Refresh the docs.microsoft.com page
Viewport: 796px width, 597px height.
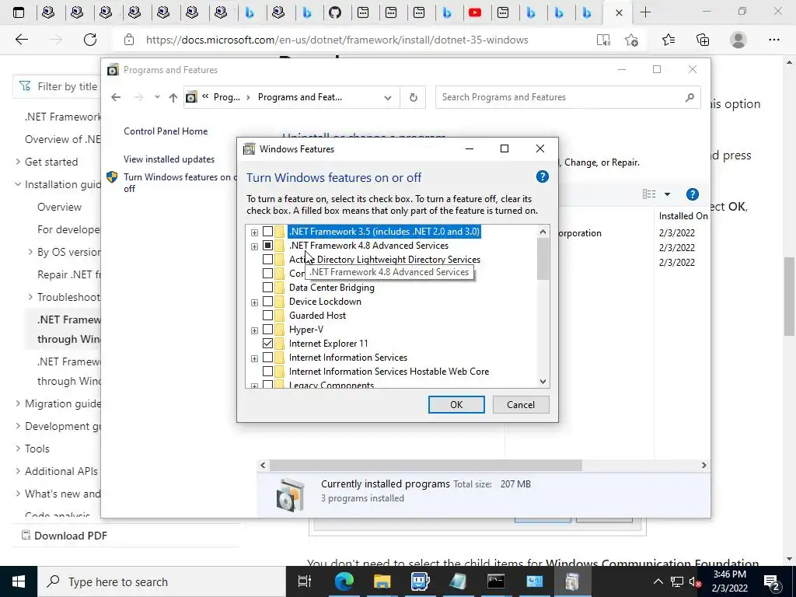[x=90, y=40]
